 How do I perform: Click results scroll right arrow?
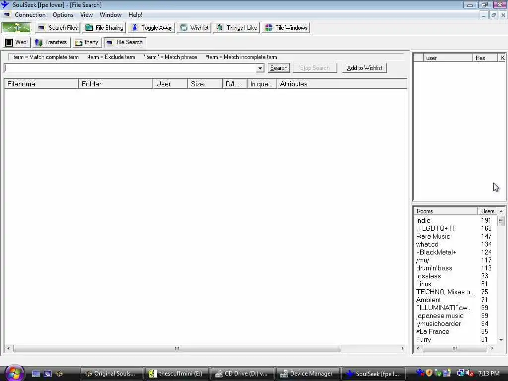[402, 348]
